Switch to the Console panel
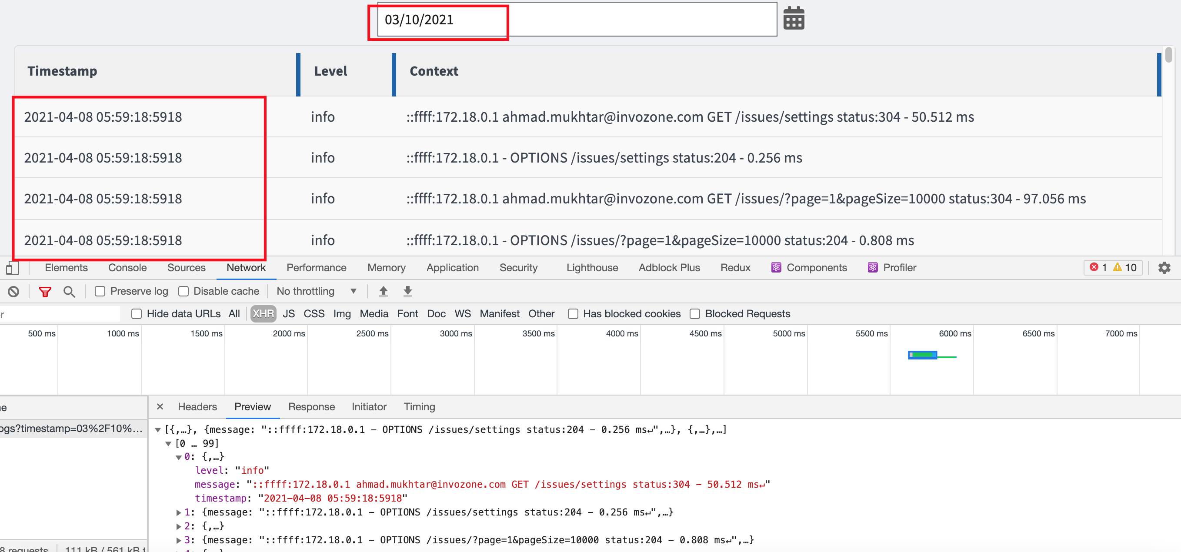 [x=127, y=268]
